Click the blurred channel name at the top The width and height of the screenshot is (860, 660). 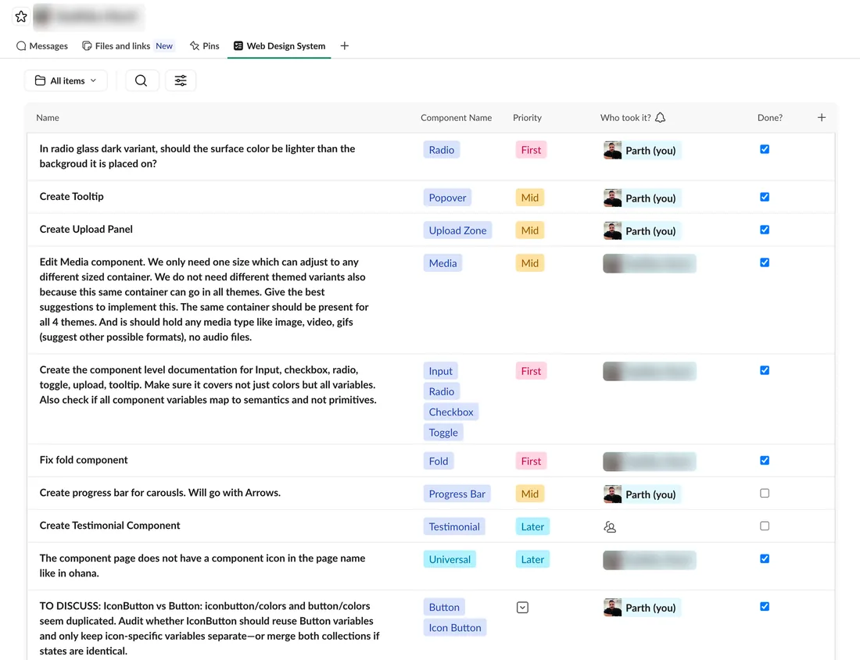(89, 17)
